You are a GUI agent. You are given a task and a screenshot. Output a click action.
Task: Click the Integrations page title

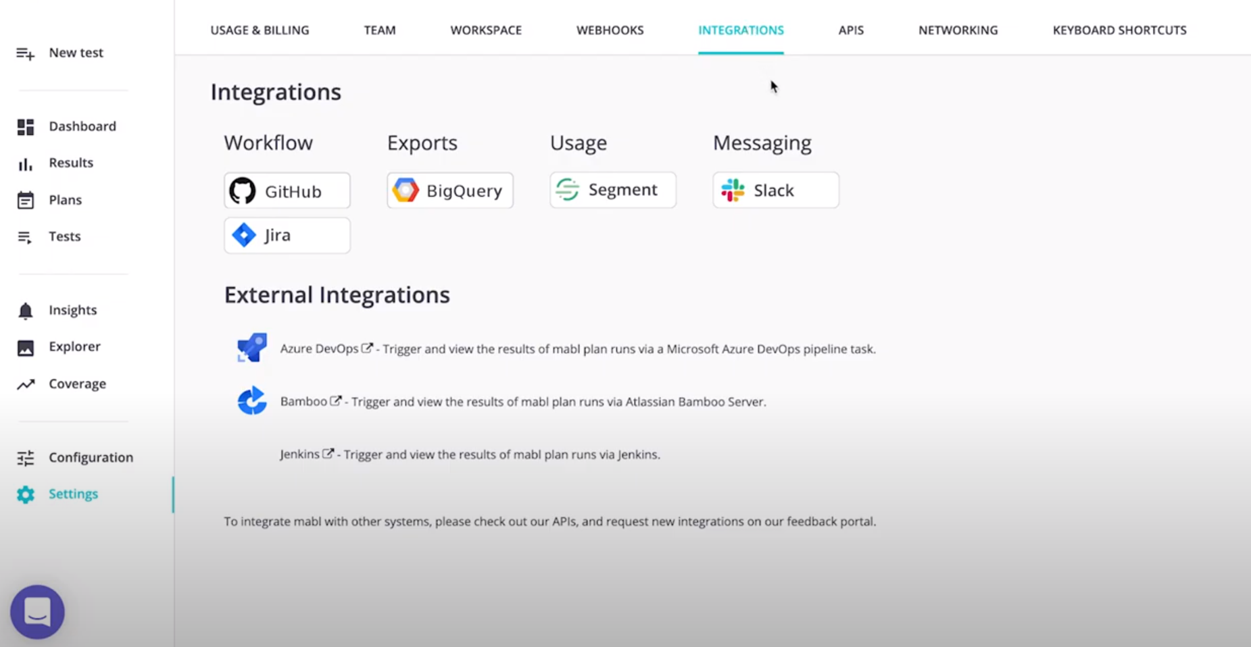pos(276,91)
